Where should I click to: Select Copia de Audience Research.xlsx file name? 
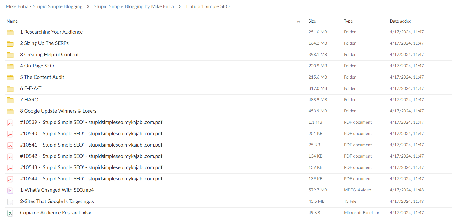point(55,213)
